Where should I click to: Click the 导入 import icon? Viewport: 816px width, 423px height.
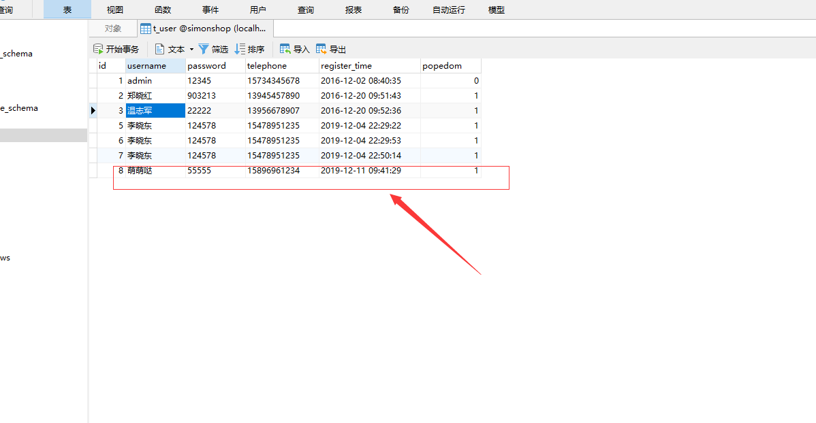pos(285,49)
